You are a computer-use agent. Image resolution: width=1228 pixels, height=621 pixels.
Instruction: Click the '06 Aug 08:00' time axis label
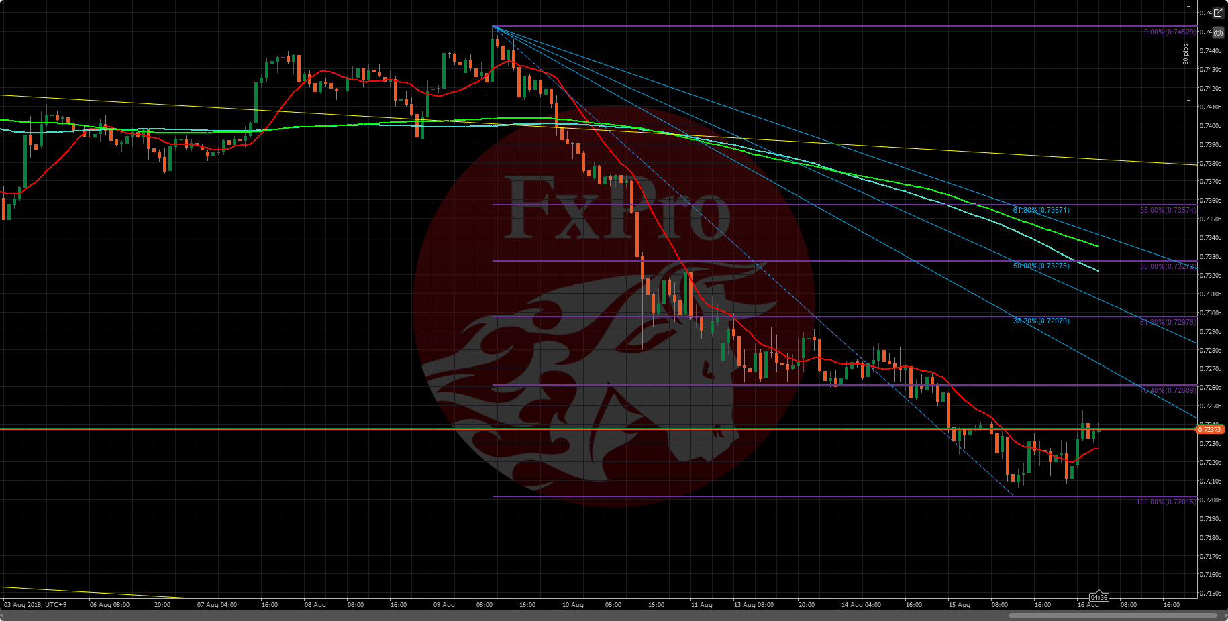coord(109,605)
